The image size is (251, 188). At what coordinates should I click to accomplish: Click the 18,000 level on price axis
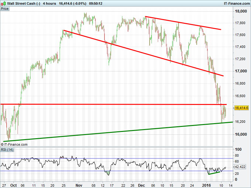tap(240, 11)
